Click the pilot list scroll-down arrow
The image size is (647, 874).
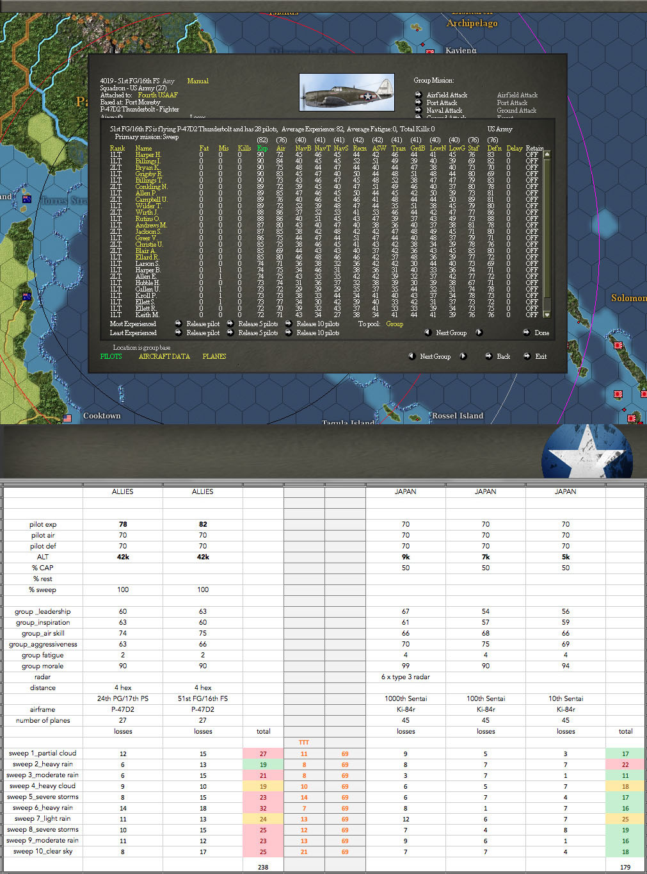click(547, 315)
